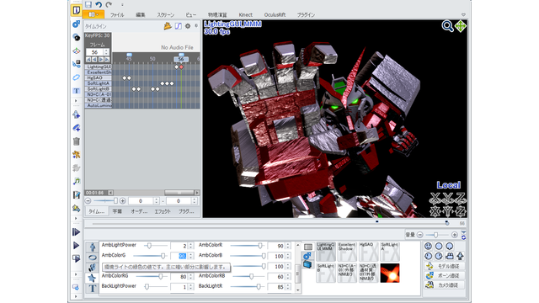Open the スクリーン ribbon tab
This screenshot has width=539, height=303.
coord(166,15)
